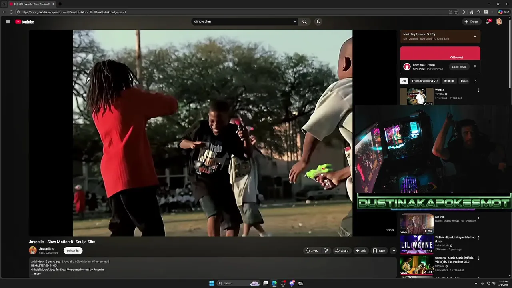Open volume control in system tray
Screen dimensions: 512x288
pyautogui.click(x=494, y=283)
